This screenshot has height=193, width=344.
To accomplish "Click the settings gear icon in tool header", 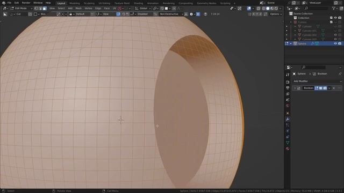I will point(191,14).
